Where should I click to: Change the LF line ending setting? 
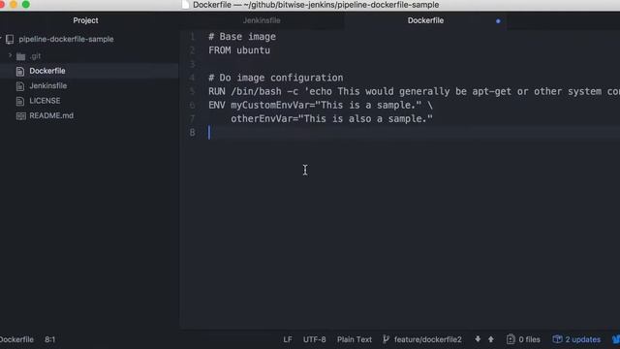coord(288,339)
